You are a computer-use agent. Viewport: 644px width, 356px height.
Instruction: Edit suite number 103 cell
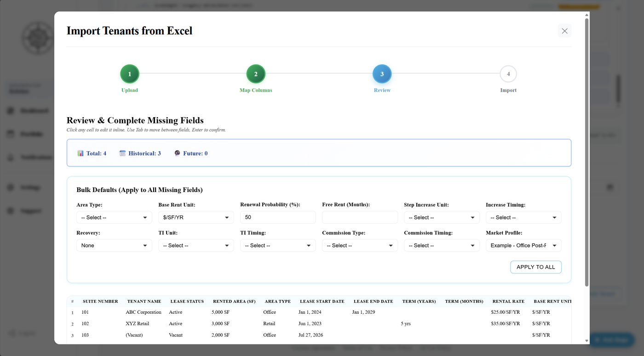[85, 335]
